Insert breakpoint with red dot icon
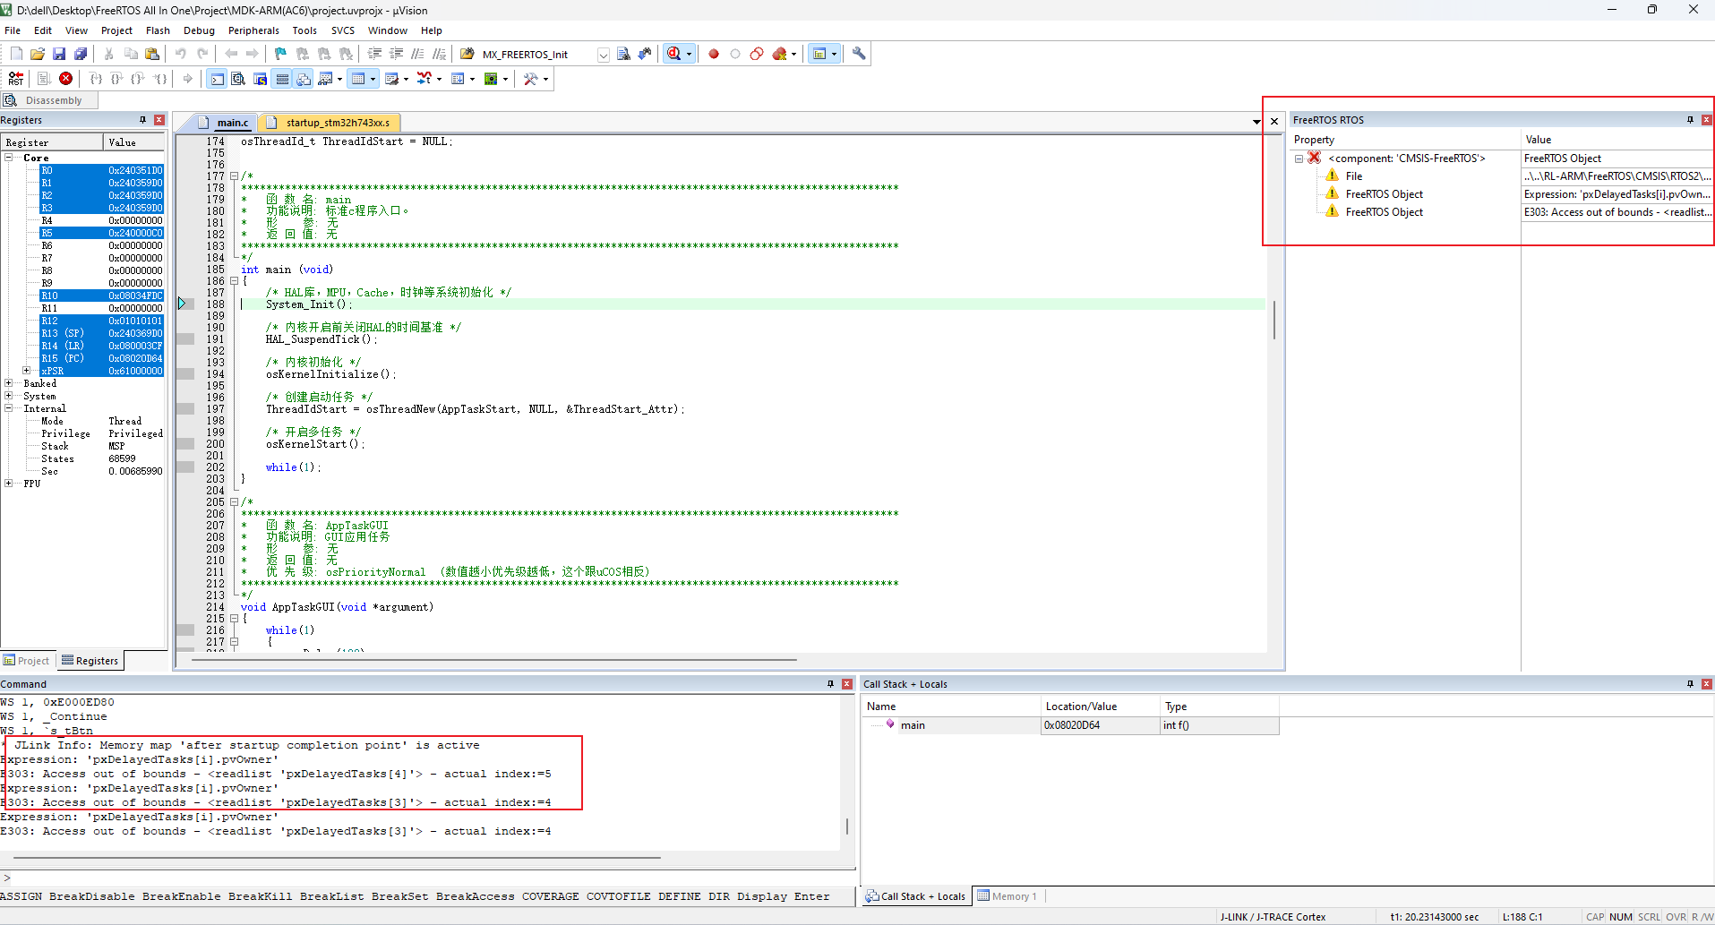The image size is (1715, 925). point(714,54)
